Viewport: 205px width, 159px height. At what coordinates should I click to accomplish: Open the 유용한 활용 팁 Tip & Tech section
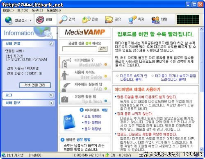(85, 99)
